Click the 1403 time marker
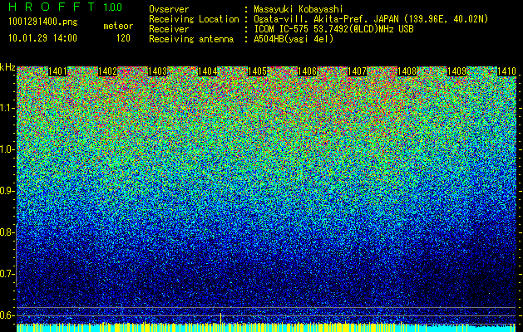The height and width of the screenshot is (332, 523). tap(157, 71)
